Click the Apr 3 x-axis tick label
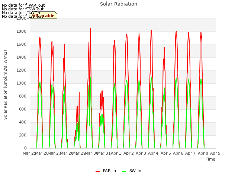 click(x=141, y=153)
